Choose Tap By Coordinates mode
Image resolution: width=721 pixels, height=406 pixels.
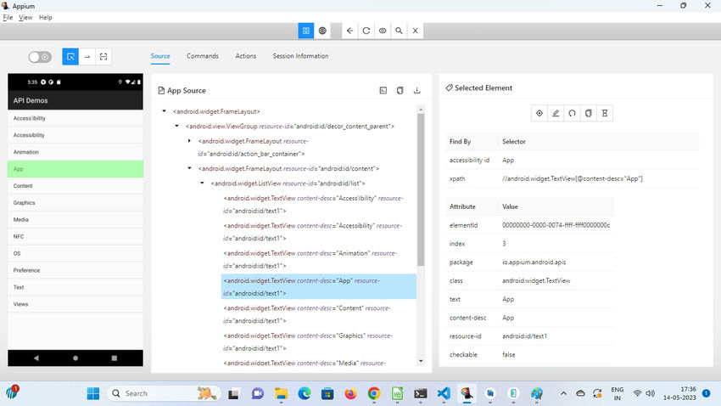(x=103, y=57)
